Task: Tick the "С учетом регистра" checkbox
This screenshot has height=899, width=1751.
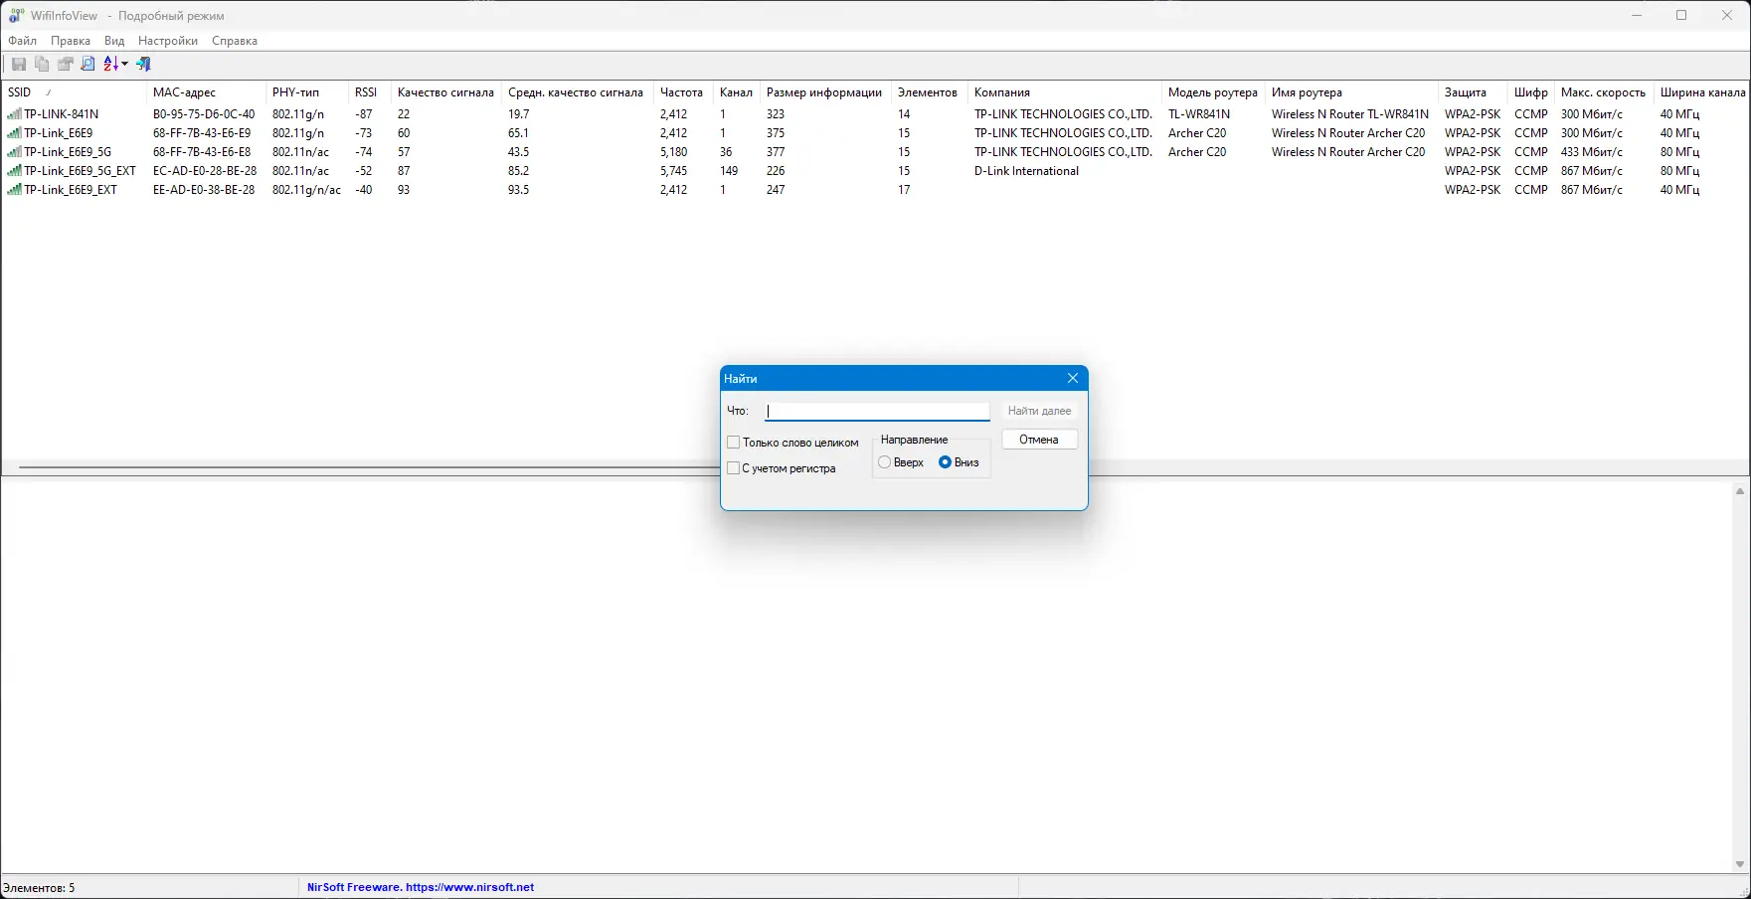Action: pyautogui.click(x=734, y=468)
